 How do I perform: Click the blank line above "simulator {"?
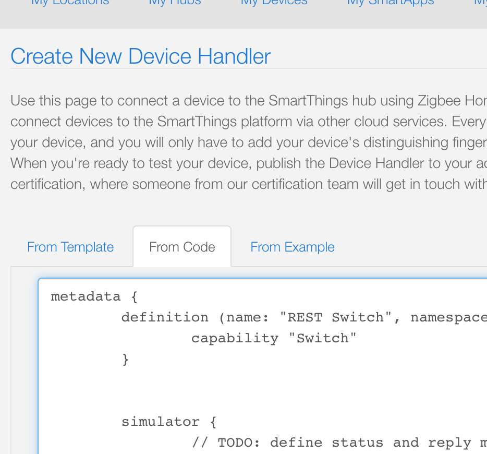click(x=209, y=401)
